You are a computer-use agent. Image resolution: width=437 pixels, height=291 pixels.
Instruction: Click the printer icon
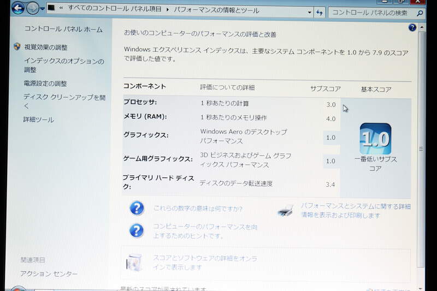tap(286, 211)
